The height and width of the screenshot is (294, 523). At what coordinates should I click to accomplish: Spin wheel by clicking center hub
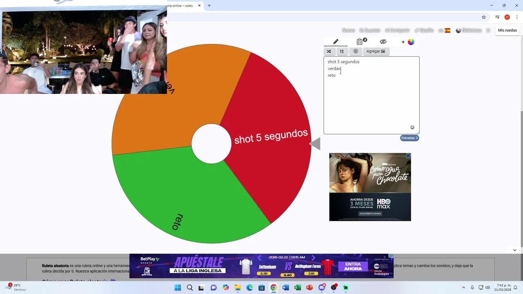pos(211,144)
